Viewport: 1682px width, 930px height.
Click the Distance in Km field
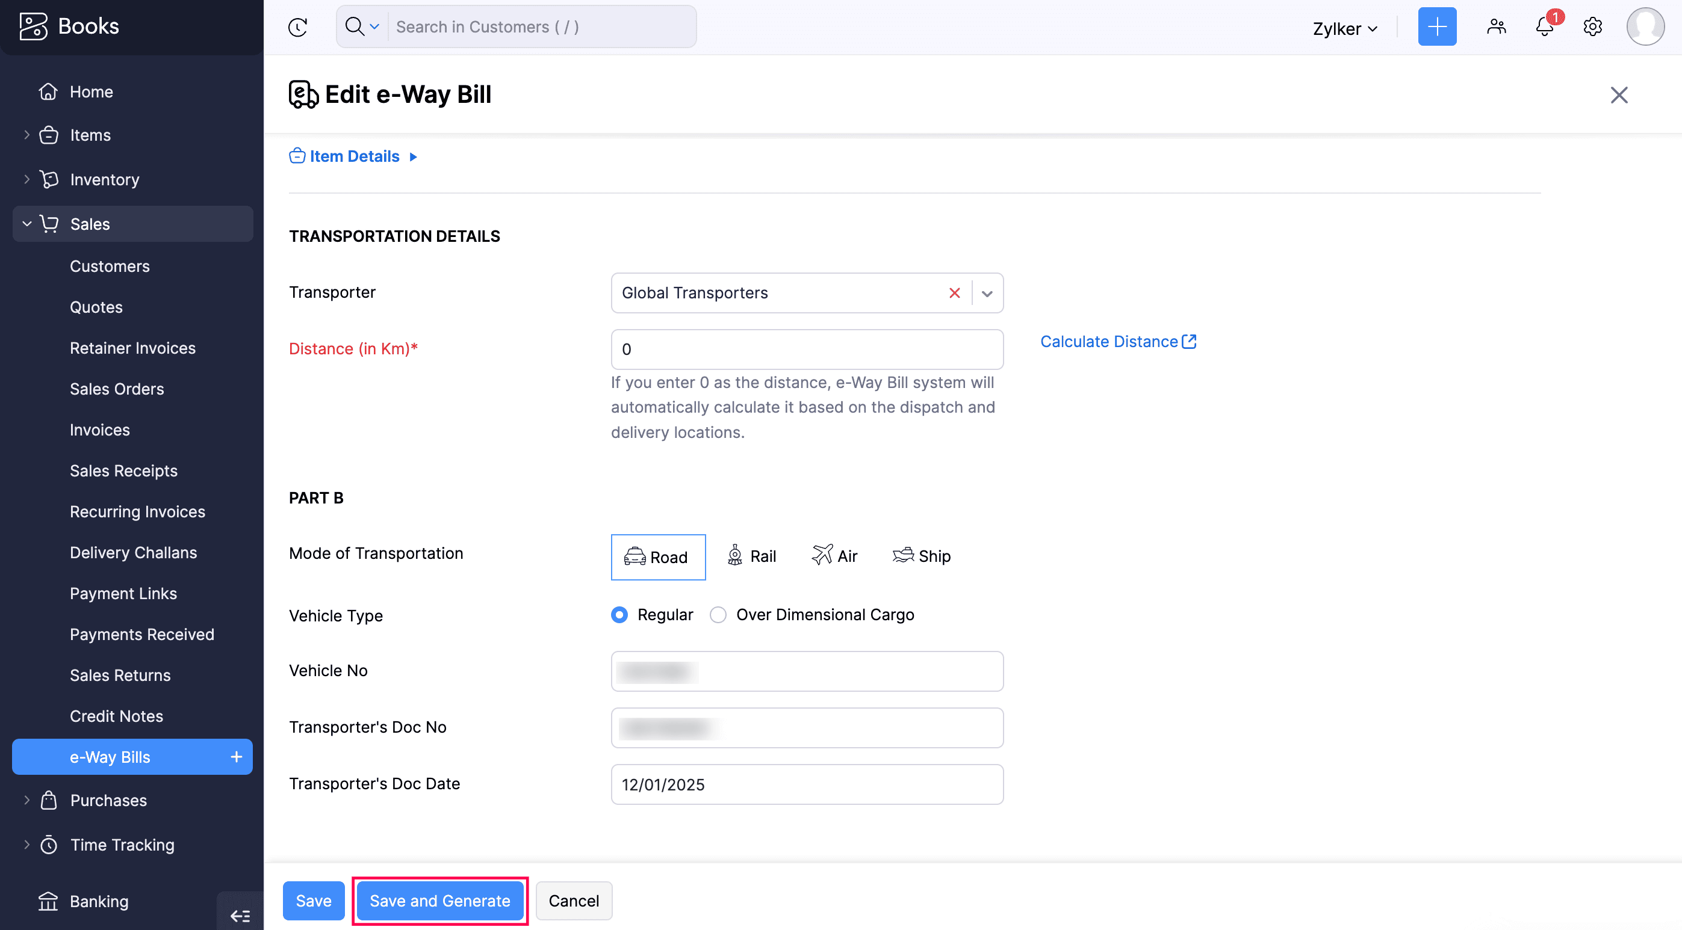(x=807, y=349)
